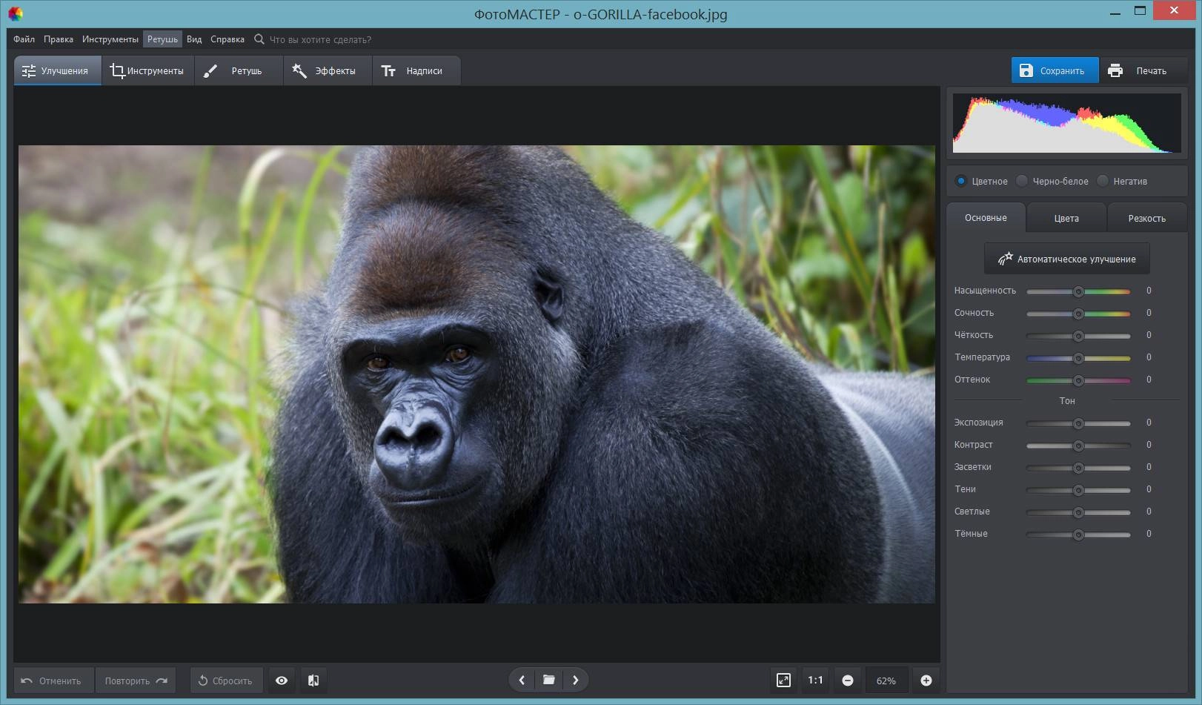Open the Файл menu
This screenshot has width=1202, height=705.
pos(24,39)
